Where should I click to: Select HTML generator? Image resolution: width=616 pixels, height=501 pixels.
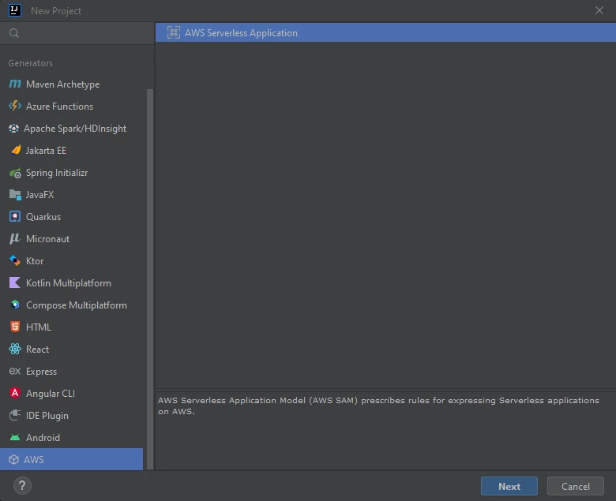[x=72, y=327]
